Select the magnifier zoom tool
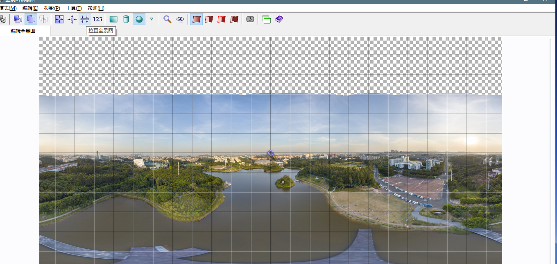 click(x=167, y=19)
